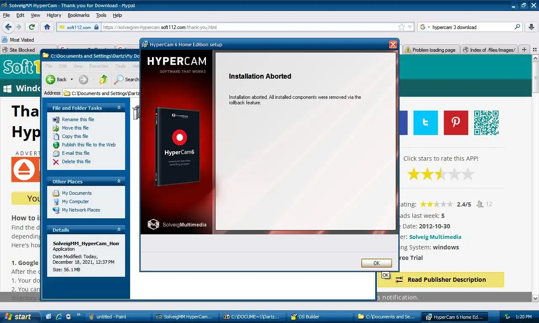Click the system tray icon near clock

(x=507, y=317)
